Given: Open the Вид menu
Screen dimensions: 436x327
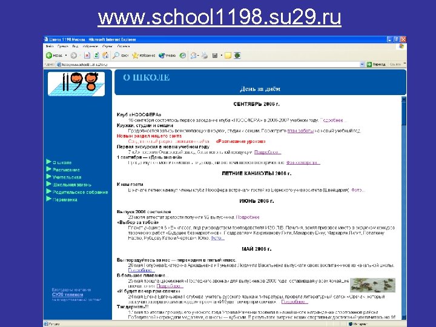Looking at the screenshot, I should coord(75,47).
